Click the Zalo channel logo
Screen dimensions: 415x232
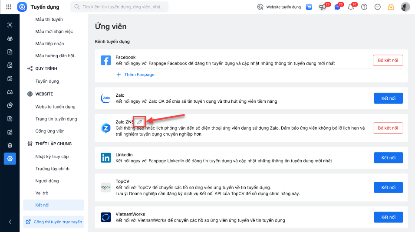point(106,98)
